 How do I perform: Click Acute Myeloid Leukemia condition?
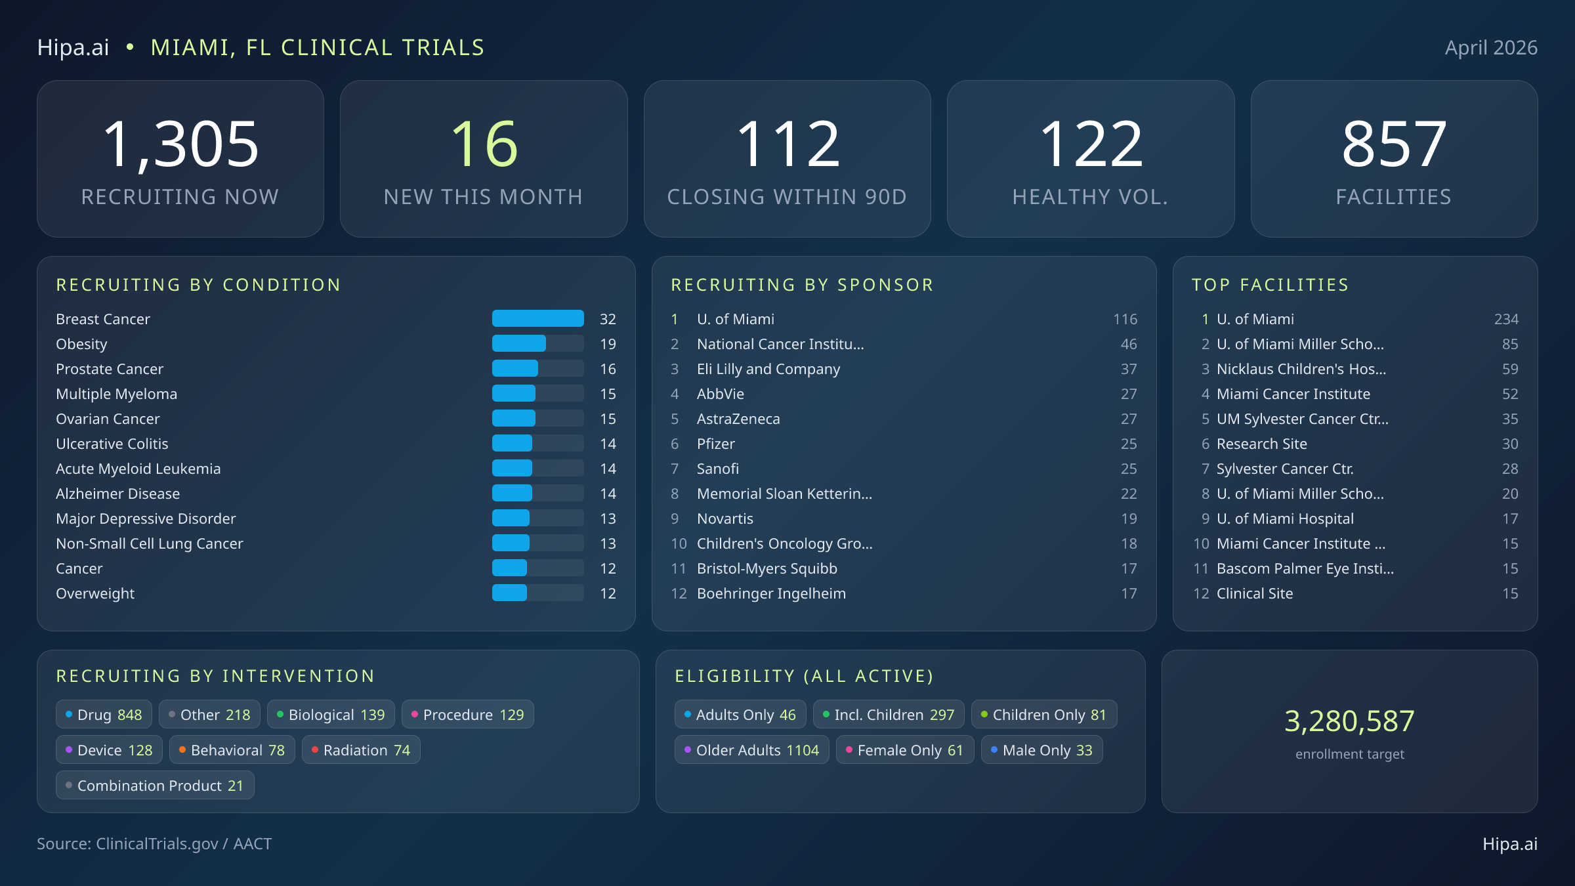pyautogui.click(x=336, y=468)
